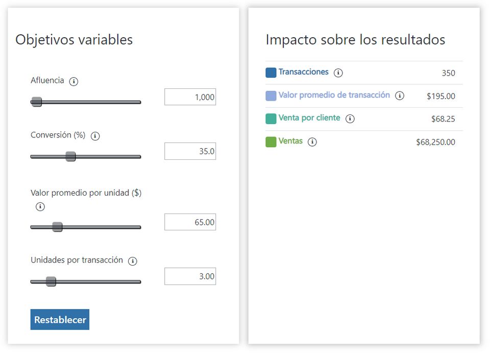Image resolution: width=490 pixels, height=355 pixels.
Task: Show info for Unidades por transacción
Action: pyautogui.click(x=133, y=261)
